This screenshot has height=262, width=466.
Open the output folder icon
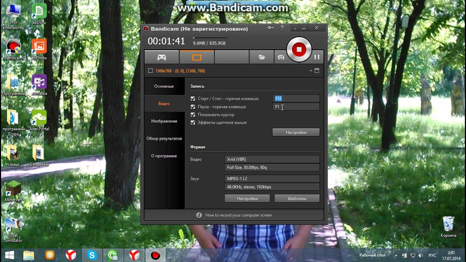[261, 57]
